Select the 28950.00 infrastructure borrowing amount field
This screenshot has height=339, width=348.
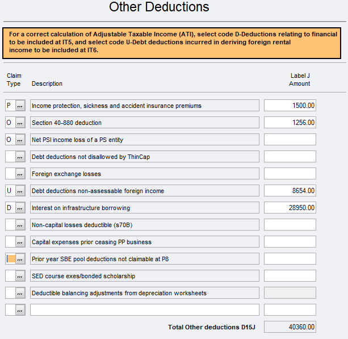(290, 208)
